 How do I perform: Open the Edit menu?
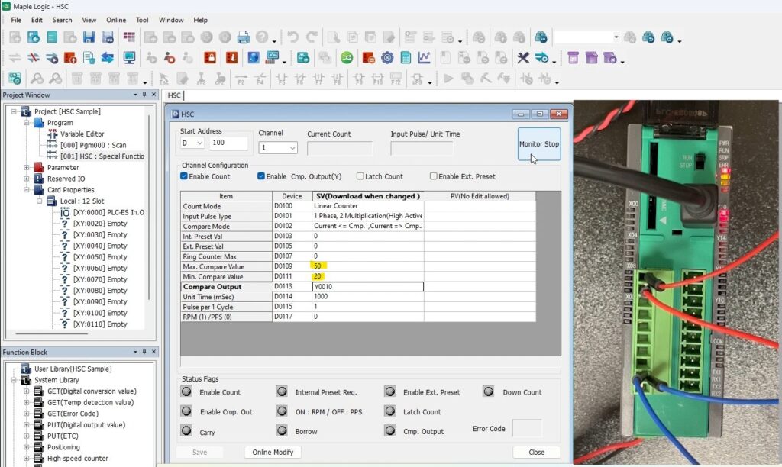pyautogui.click(x=37, y=20)
